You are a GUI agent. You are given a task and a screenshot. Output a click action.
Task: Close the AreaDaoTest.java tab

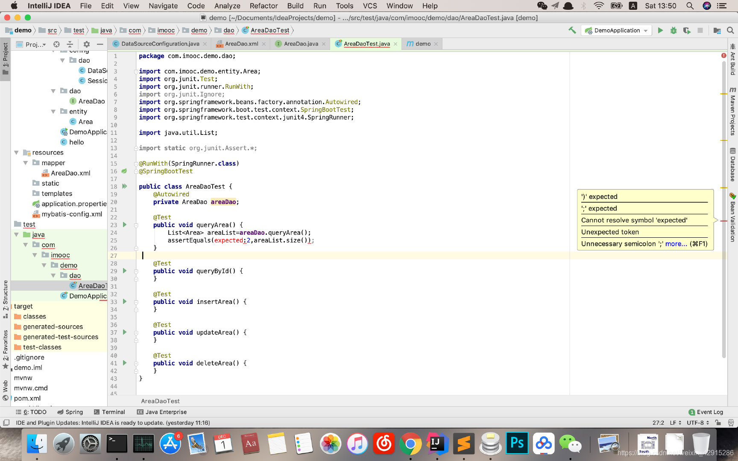(x=395, y=44)
